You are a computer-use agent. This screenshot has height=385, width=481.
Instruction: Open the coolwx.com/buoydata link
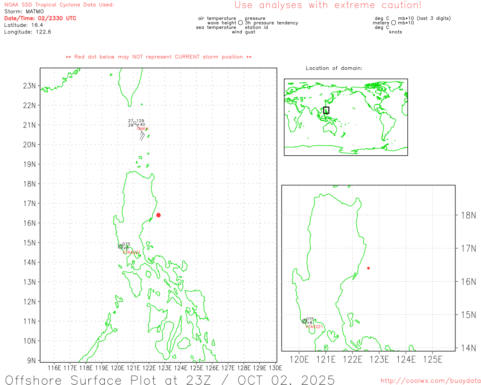430,381
